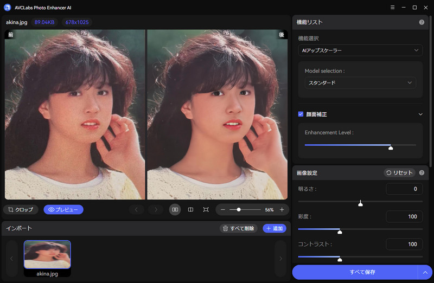Image resolution: width=434 pixels, height=283 pixels.
Task: Click the zoom level slider
Action: [x=245, y=210]
